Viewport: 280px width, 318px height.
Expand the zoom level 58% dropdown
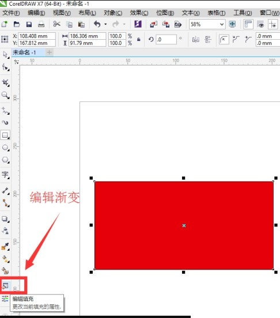click(222, 25)
